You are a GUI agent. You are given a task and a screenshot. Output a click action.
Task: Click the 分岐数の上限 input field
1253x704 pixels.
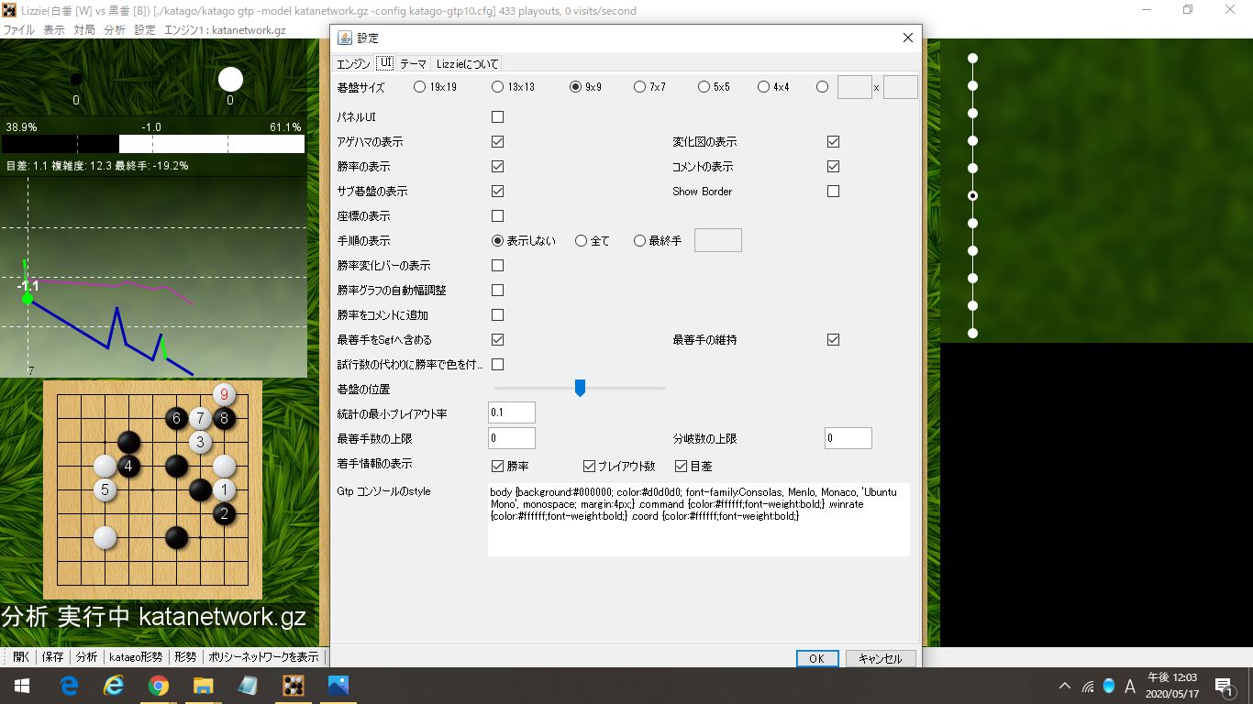coord(848,438)
